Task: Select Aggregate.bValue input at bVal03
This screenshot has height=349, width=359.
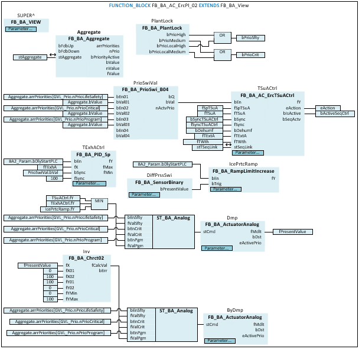Action: pyautogui.click(x=85, y=125)
